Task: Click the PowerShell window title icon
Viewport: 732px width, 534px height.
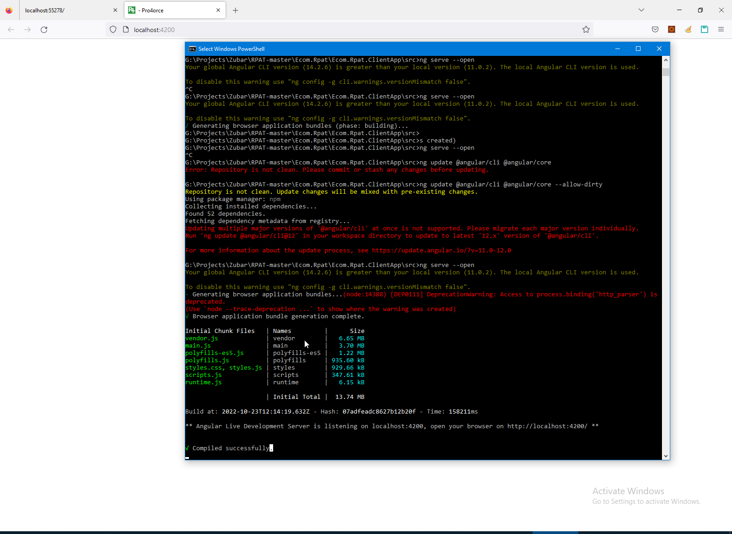Action: click(193, 49)
